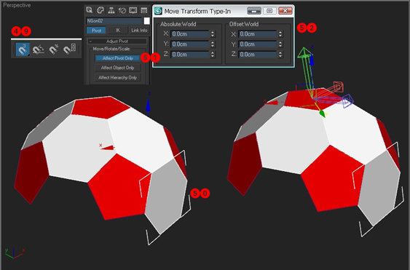Screen dimensions: 410x270
Task: Click Offset World Z spinner arrows
Action: [280, 55]
